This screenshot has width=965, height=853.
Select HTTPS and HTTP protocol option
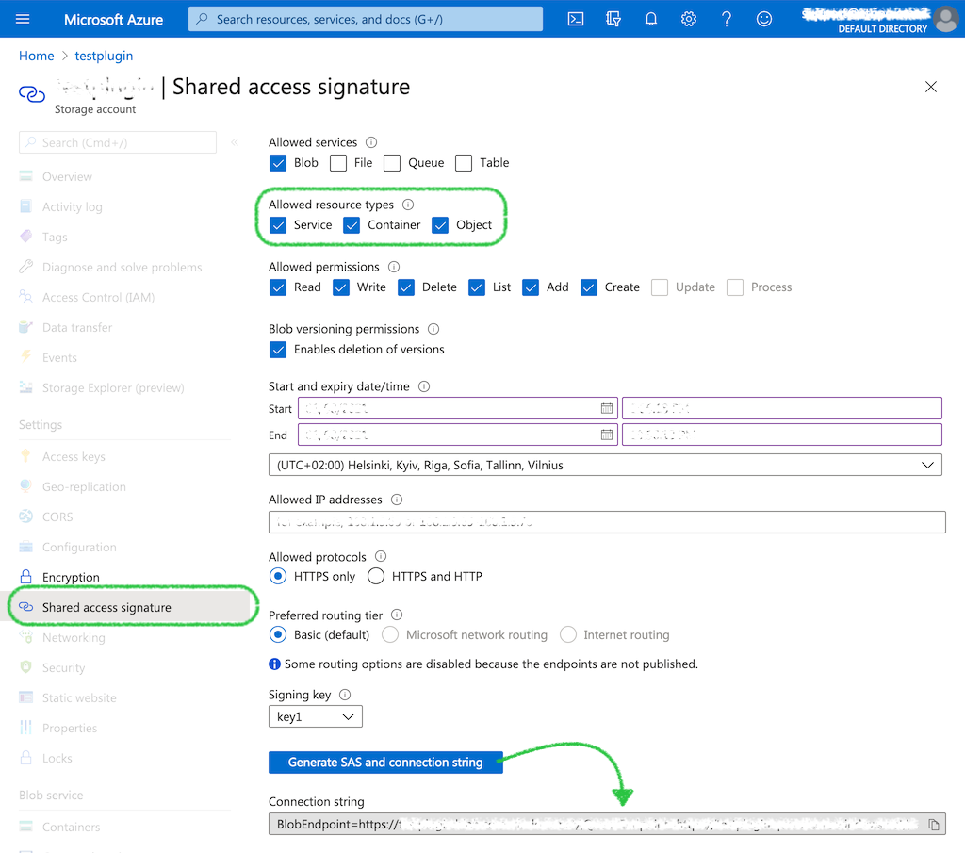pos(376,576)
